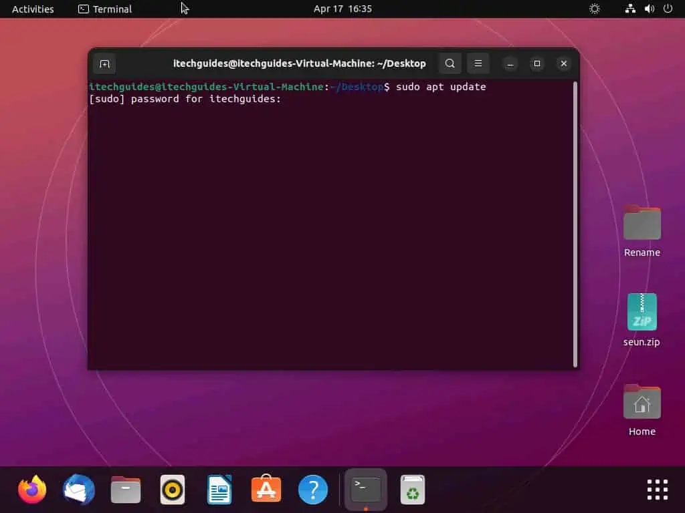685x513 pixels.
Task: Open LibreOffice Writer from the dock
Action: pos(219,490)
